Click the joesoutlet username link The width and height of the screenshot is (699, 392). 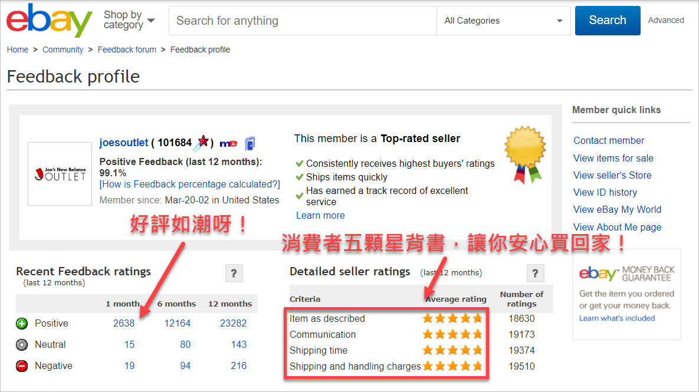123,143
